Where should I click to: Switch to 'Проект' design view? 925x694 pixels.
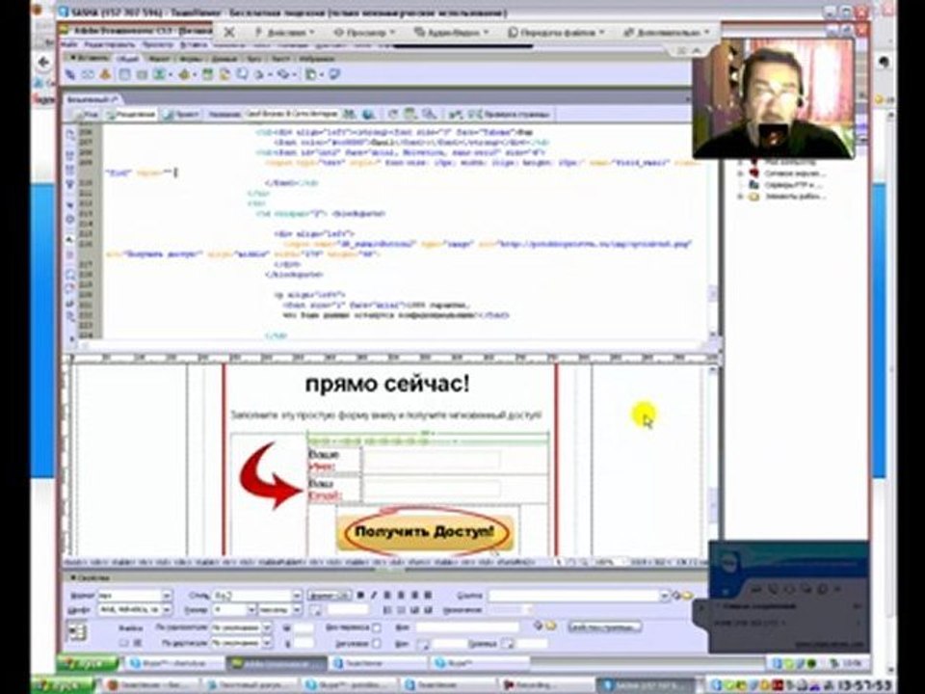coord(182,114)
